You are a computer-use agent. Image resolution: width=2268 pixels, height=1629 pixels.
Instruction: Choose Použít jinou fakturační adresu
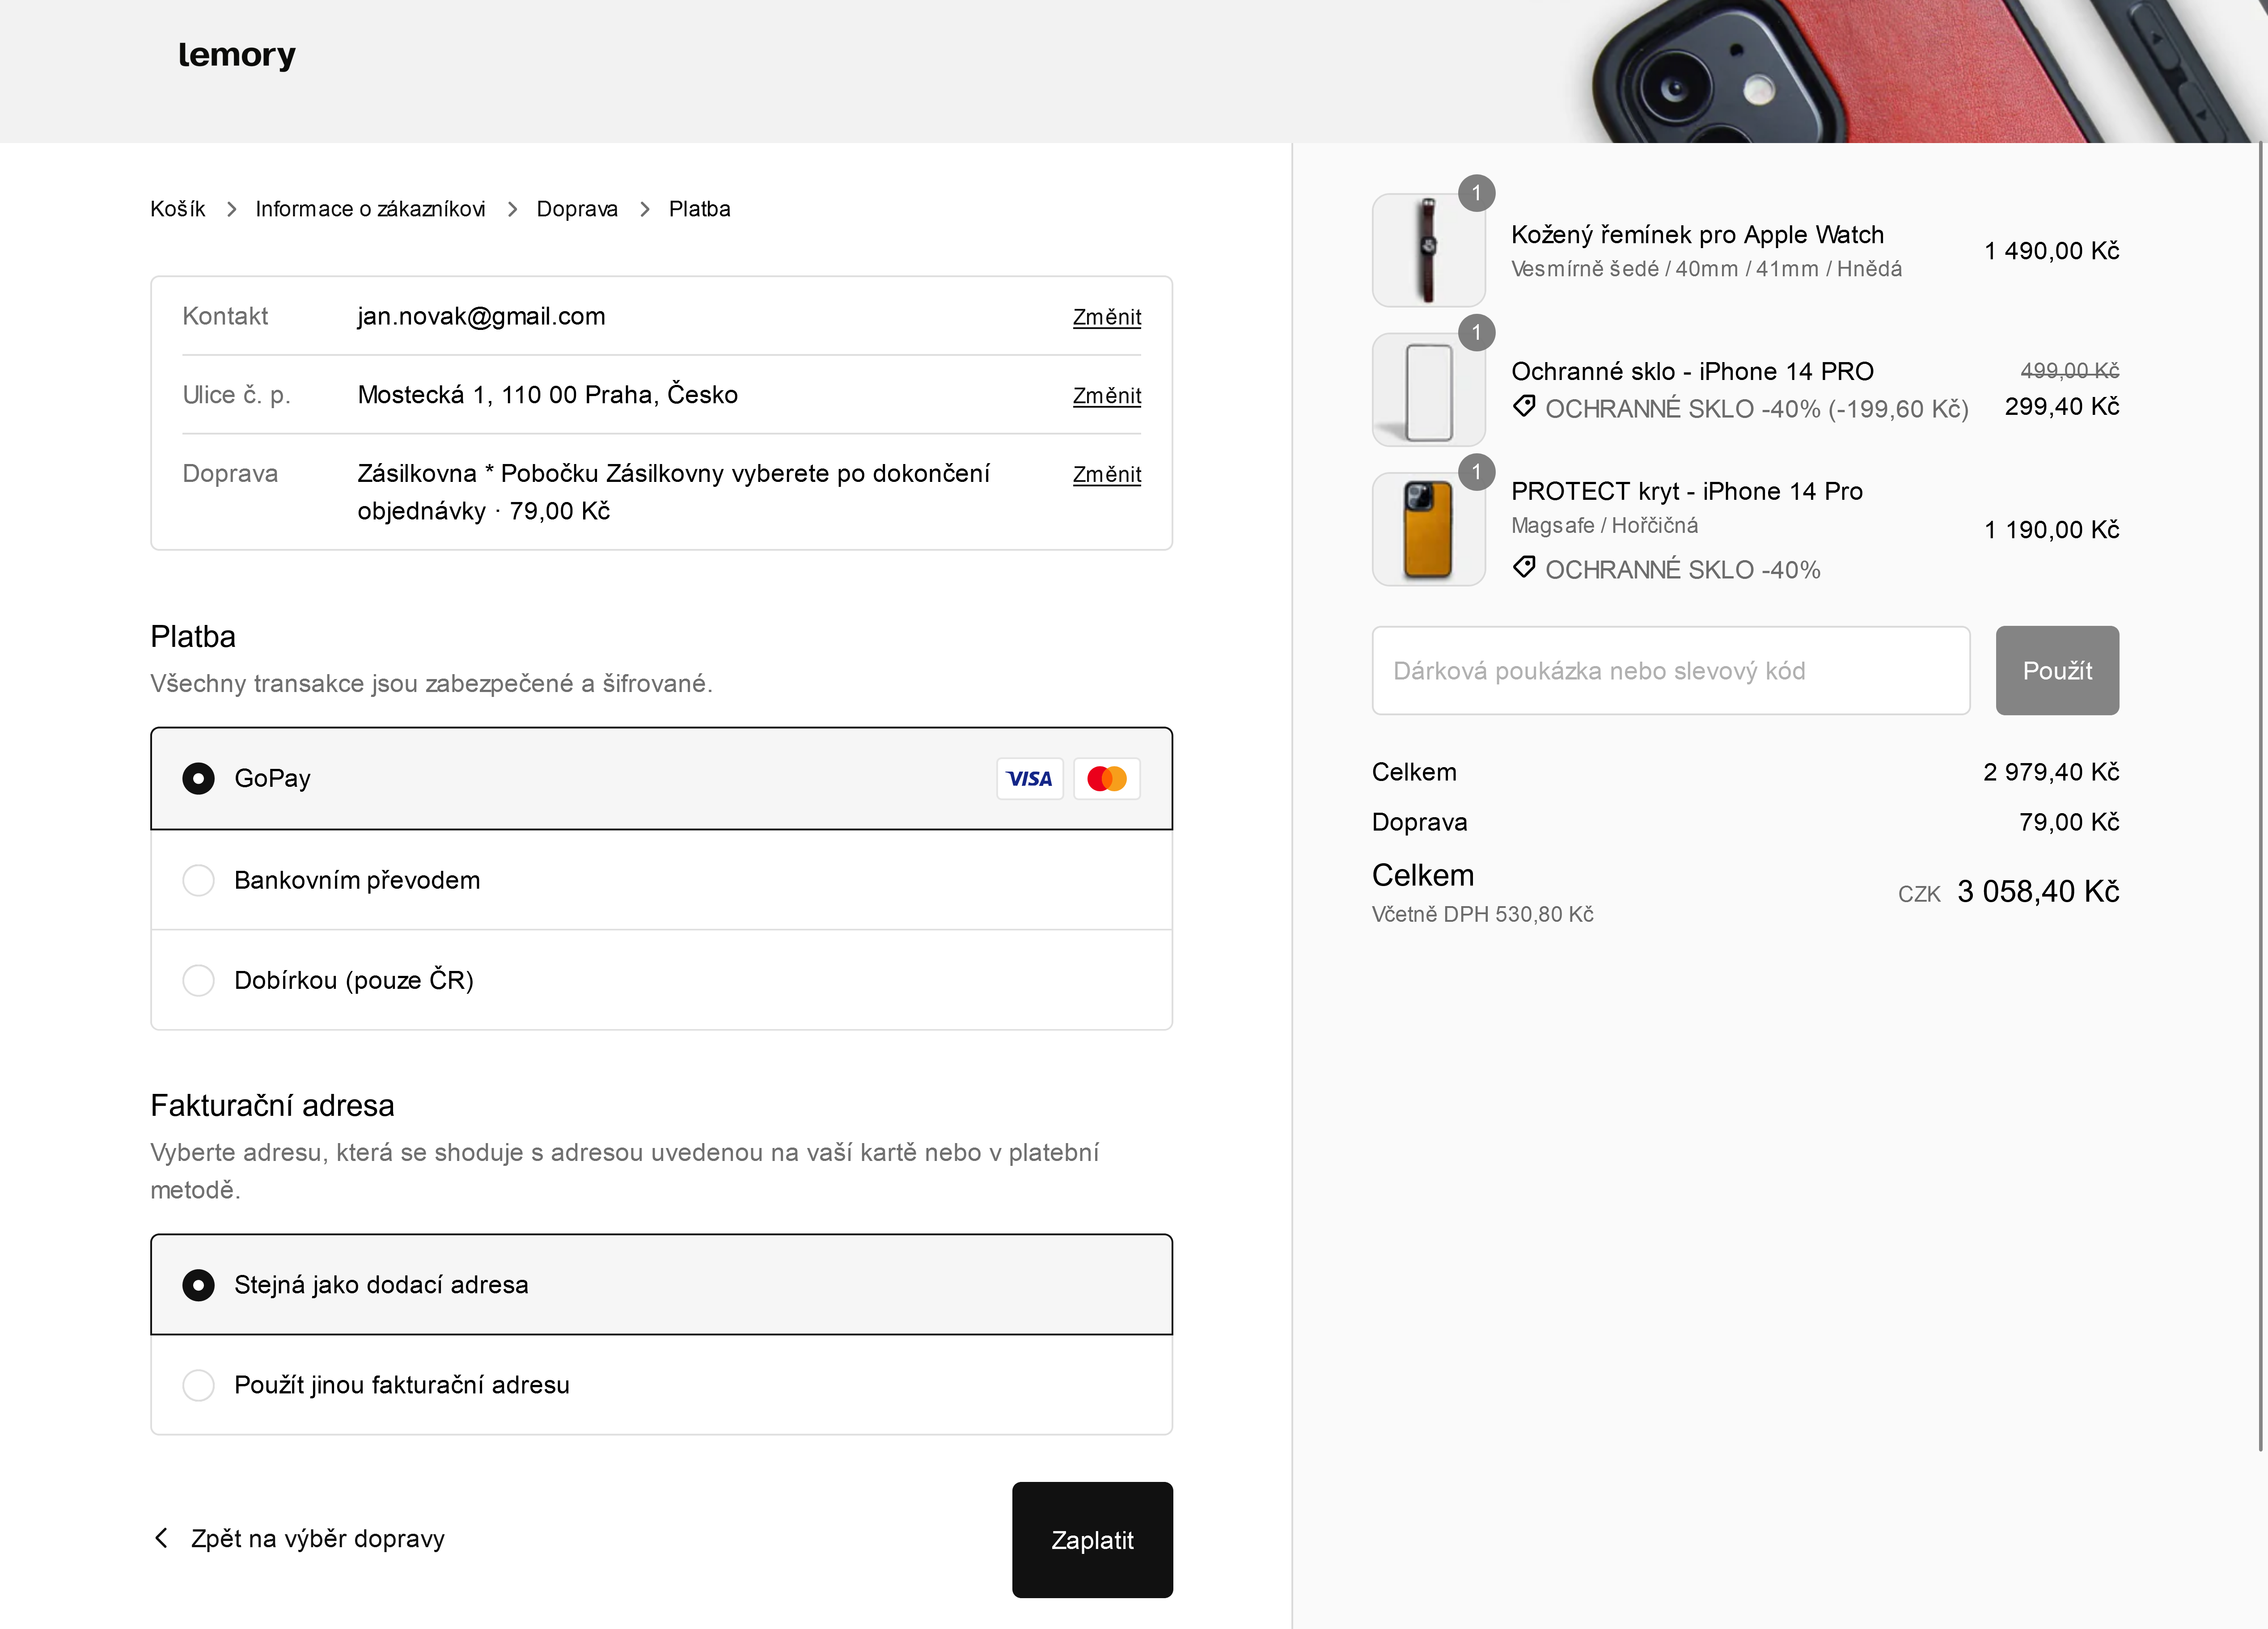pos(661,1385)
